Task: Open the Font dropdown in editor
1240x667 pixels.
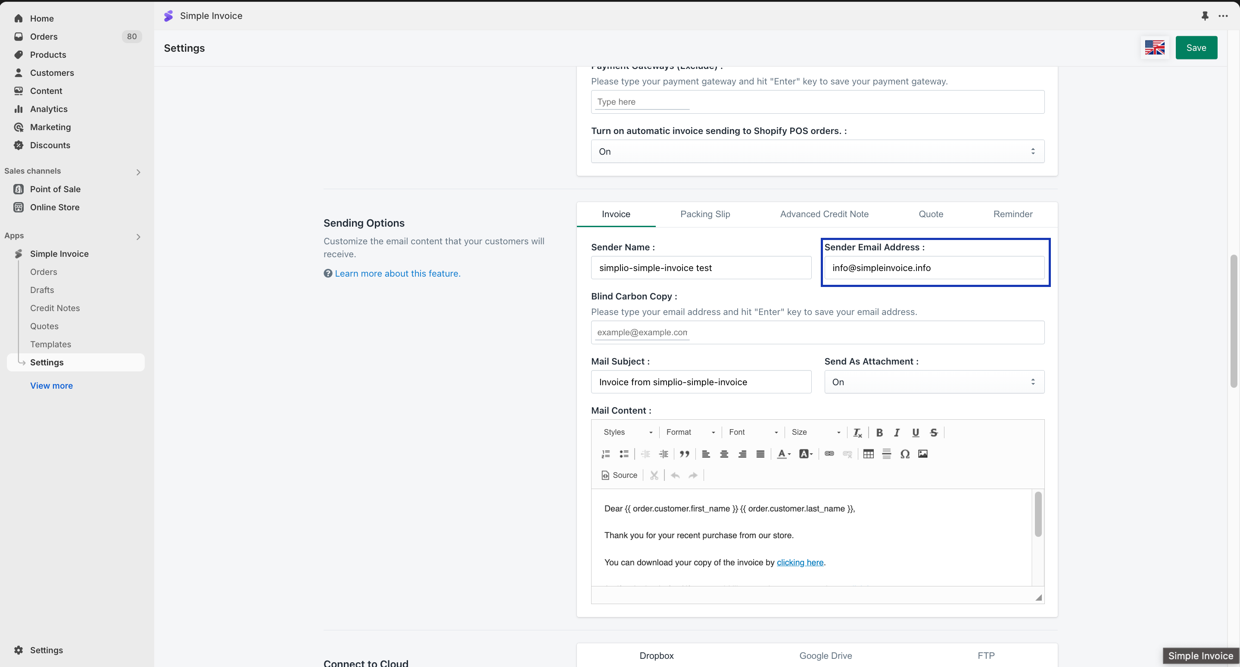Action: tap(753, 432)
